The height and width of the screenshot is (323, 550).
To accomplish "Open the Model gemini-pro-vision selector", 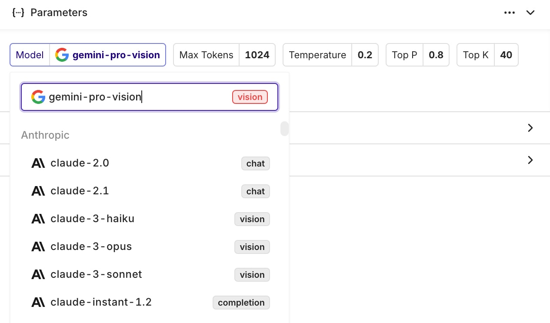I will (88, 55).
